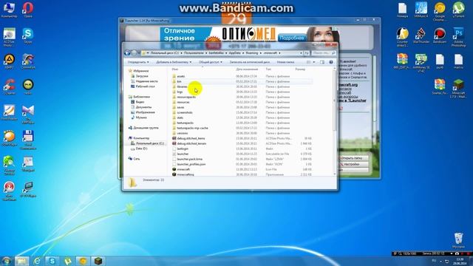Open the libraries folder
The image size is (473, 266).
183,86
